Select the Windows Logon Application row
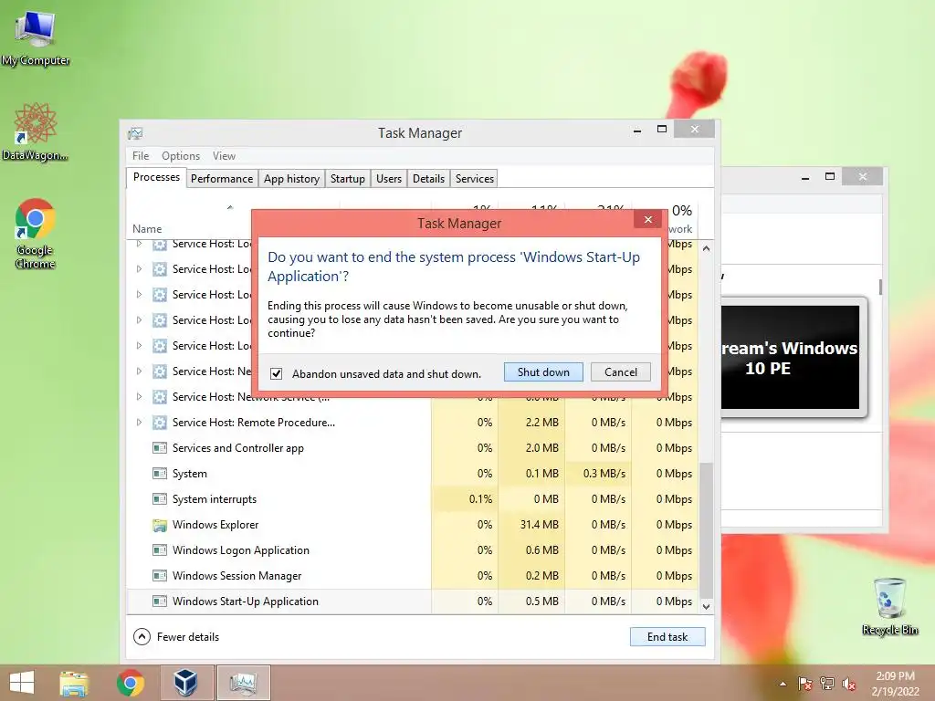 point(414,550)
